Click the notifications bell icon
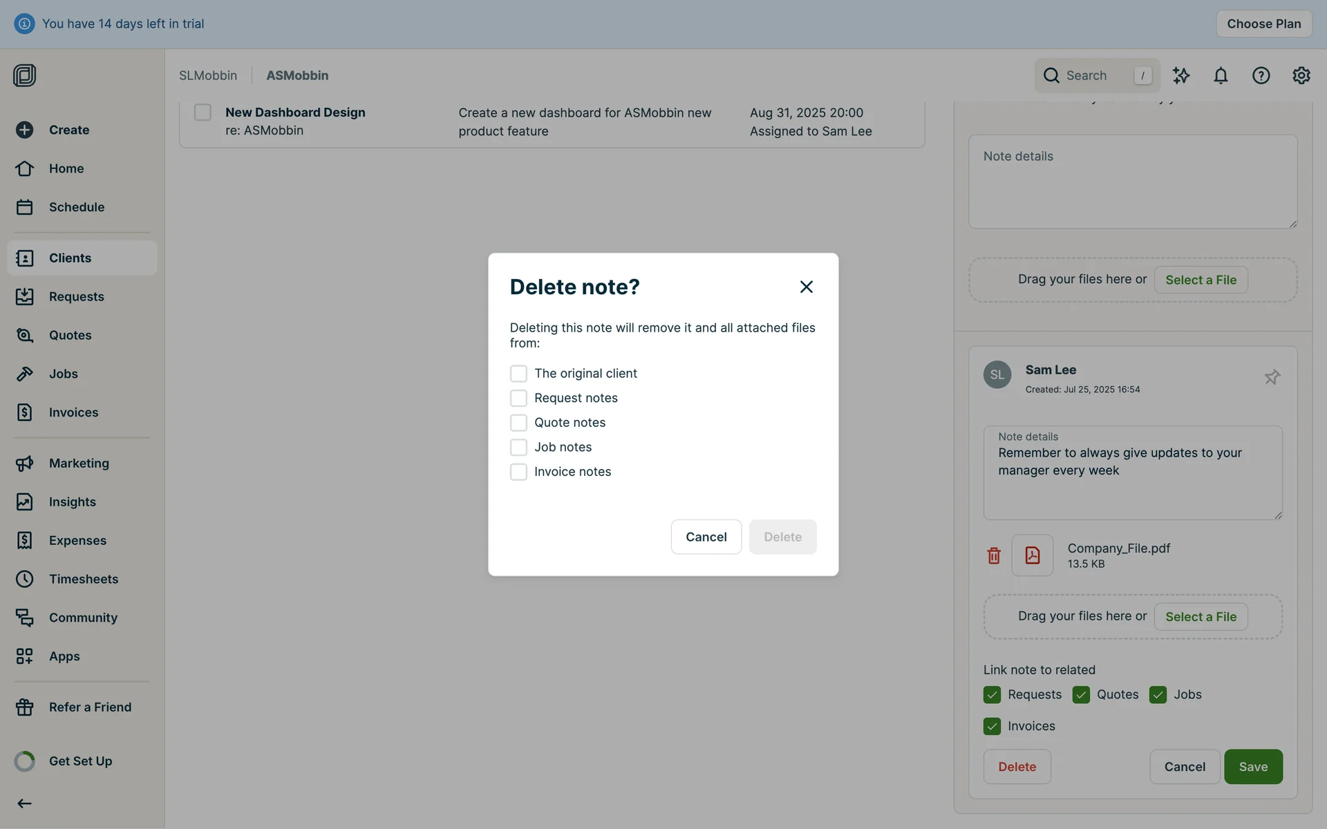Image resolution: width=1327 pixels, height=829 pixels. tap(1221, 75)
